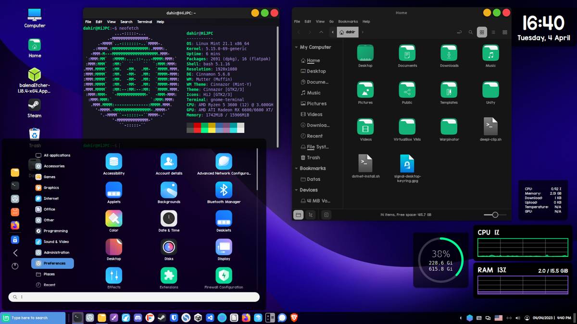
Task: Select the signal-desktop-keyring.gpg file
Action: point(407,168)
